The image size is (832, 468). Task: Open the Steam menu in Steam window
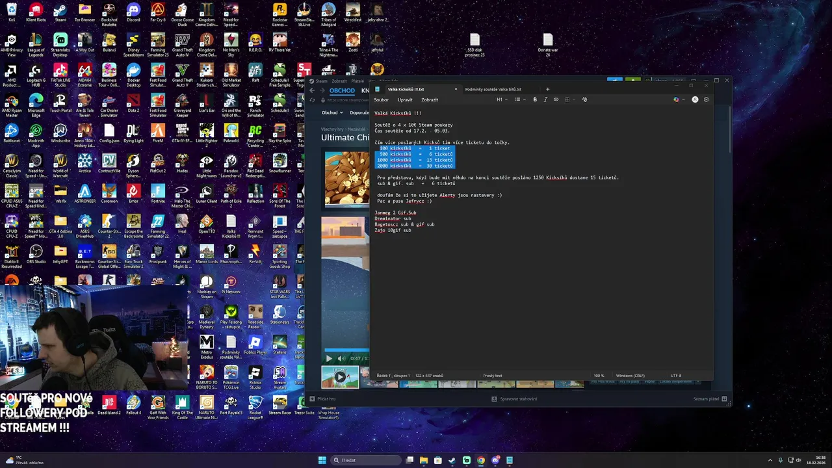(319, 81)
